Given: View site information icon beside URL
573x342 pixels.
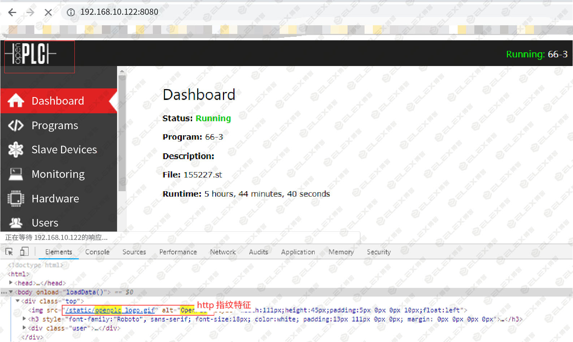Looking at the screenshot, I should point(71,12).
